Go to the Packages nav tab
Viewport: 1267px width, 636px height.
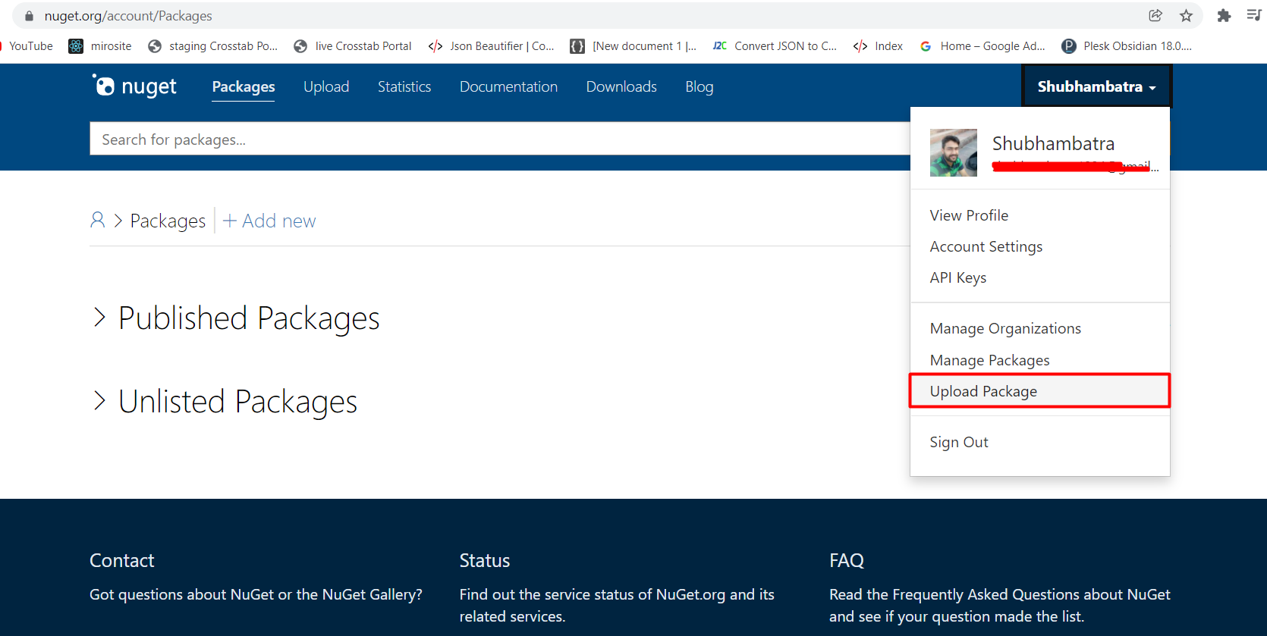[x=244, y=86]
